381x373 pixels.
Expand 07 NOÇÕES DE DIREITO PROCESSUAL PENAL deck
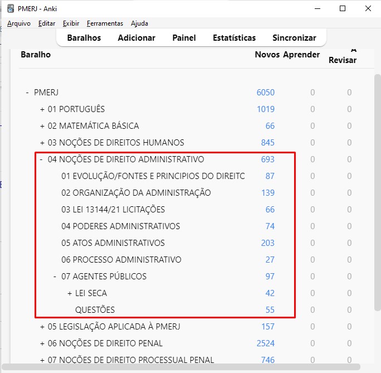(42, 360)
